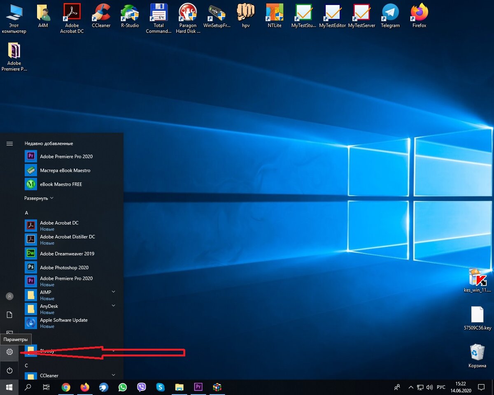
Task: Select NTLite desktop shortcut
Action: pyautogui.click(x=275, y=16)
